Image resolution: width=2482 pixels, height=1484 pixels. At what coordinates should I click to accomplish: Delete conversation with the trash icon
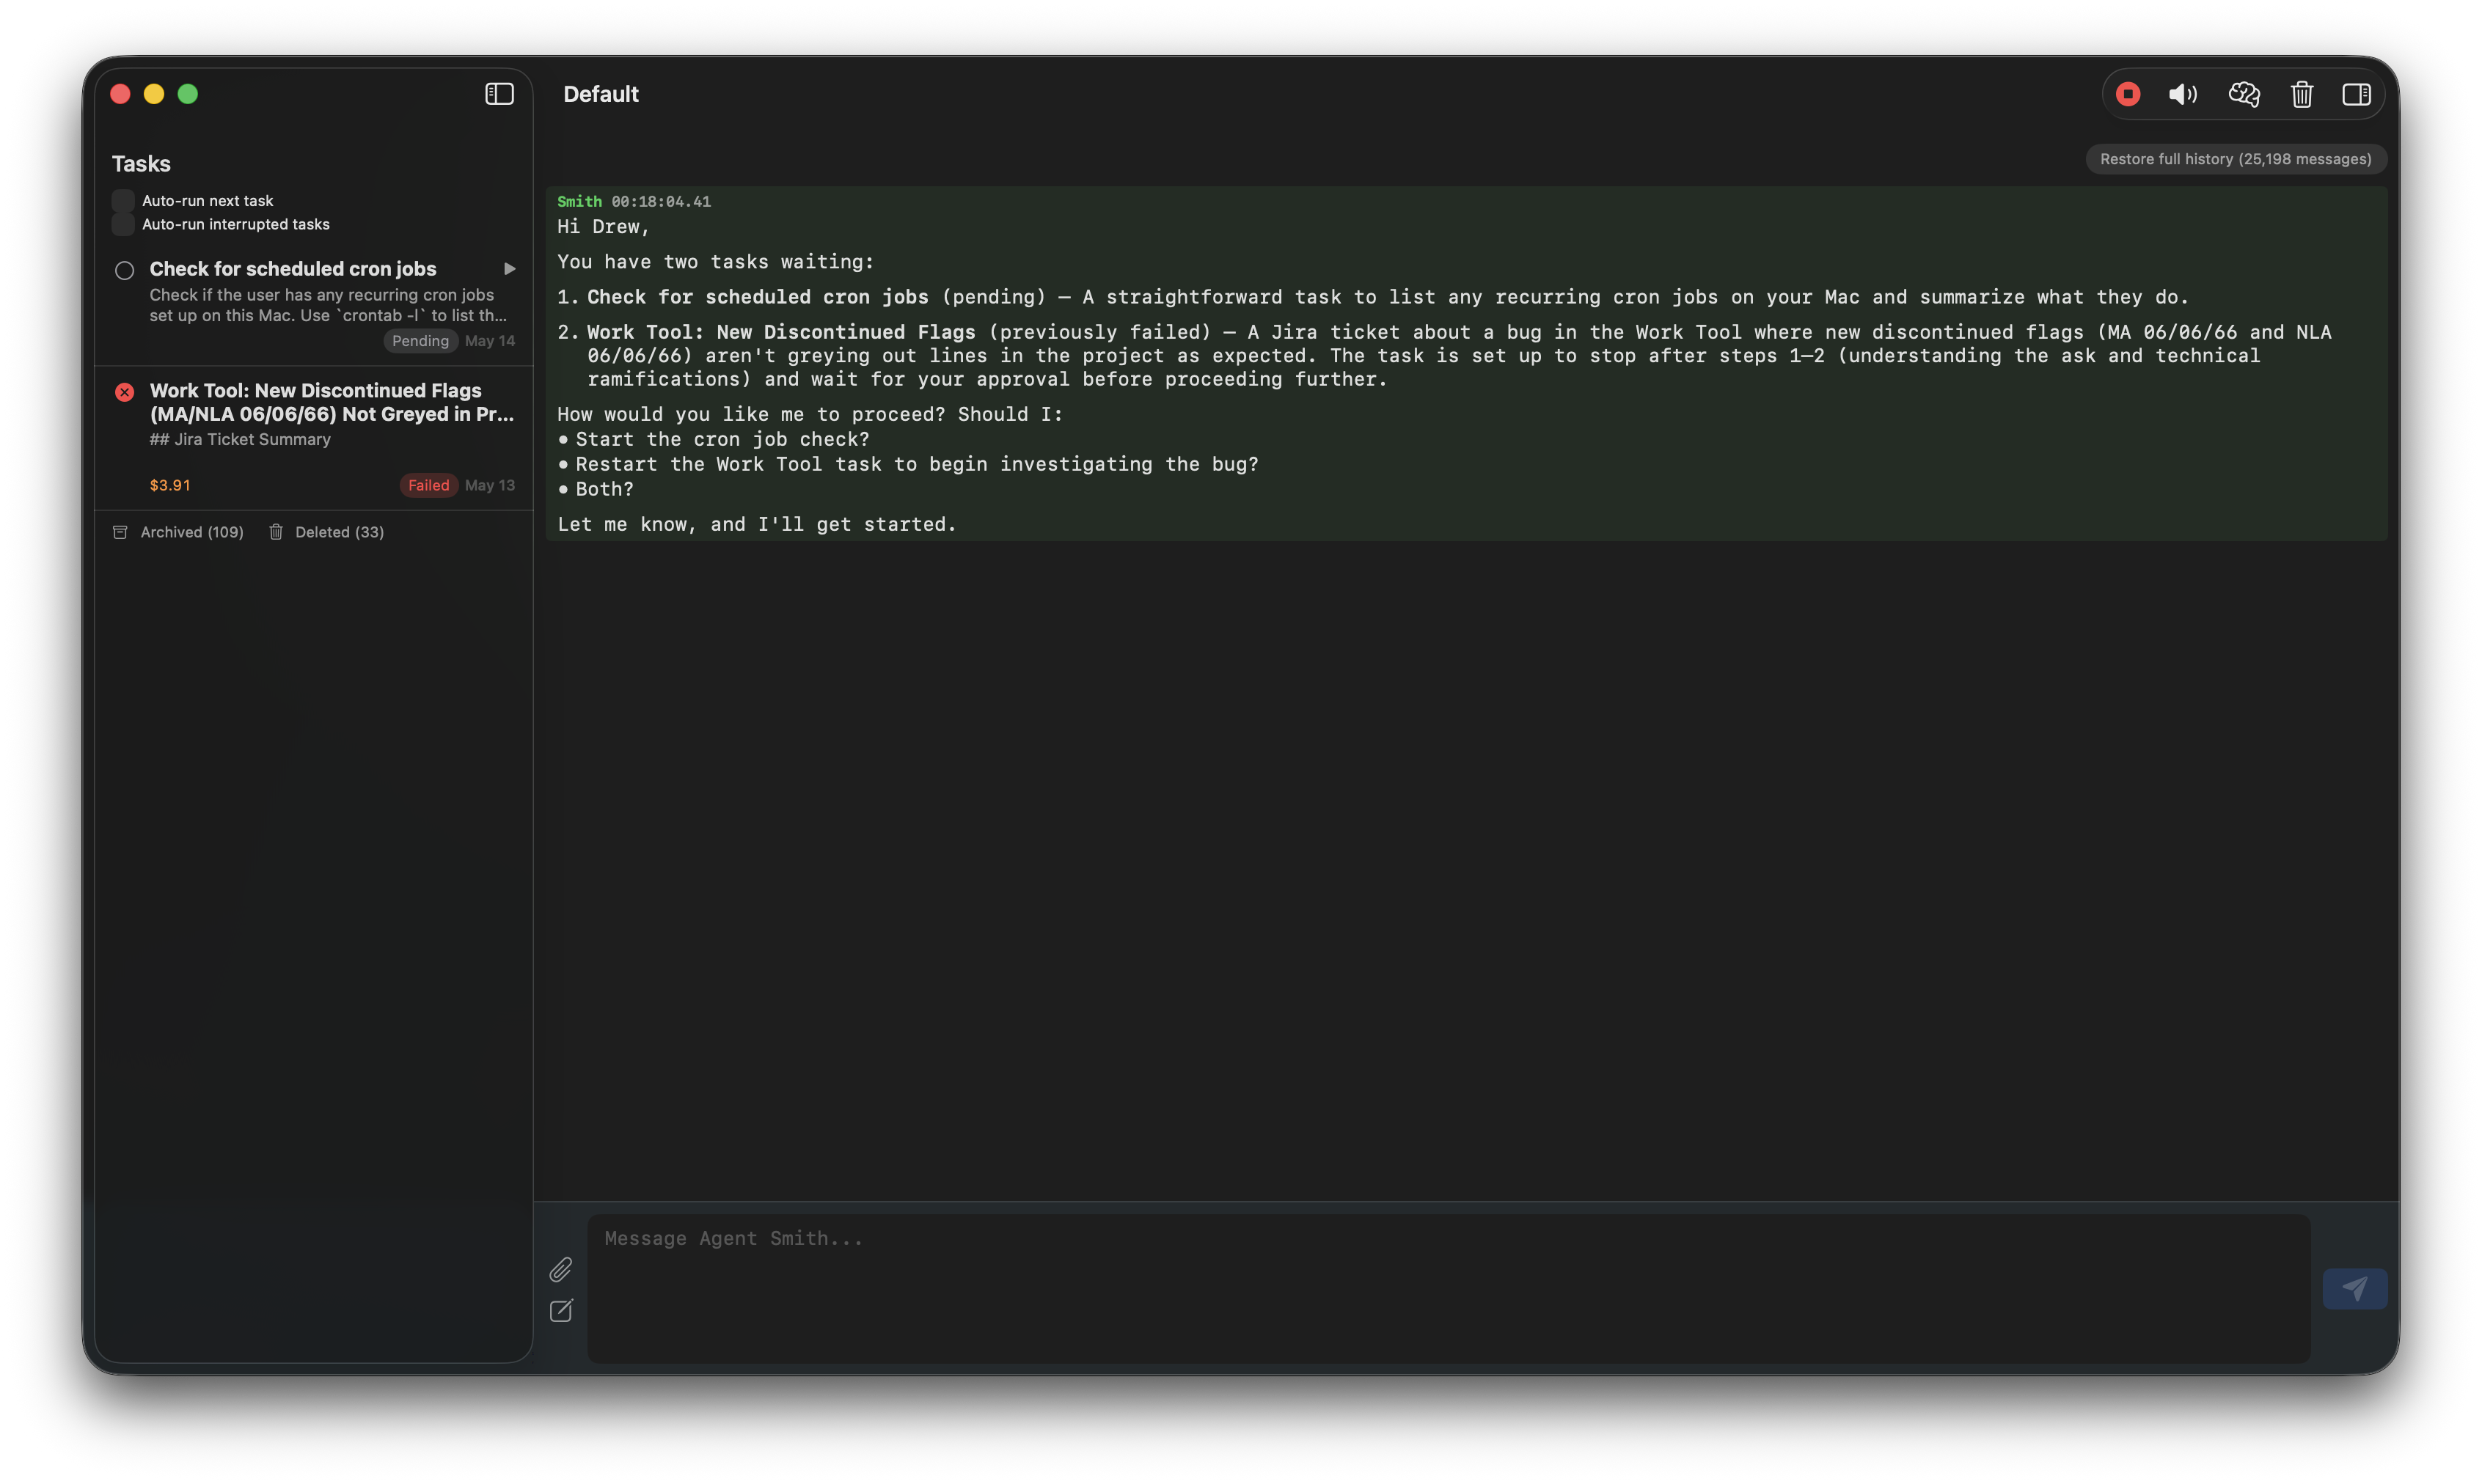pos(2302,94)
